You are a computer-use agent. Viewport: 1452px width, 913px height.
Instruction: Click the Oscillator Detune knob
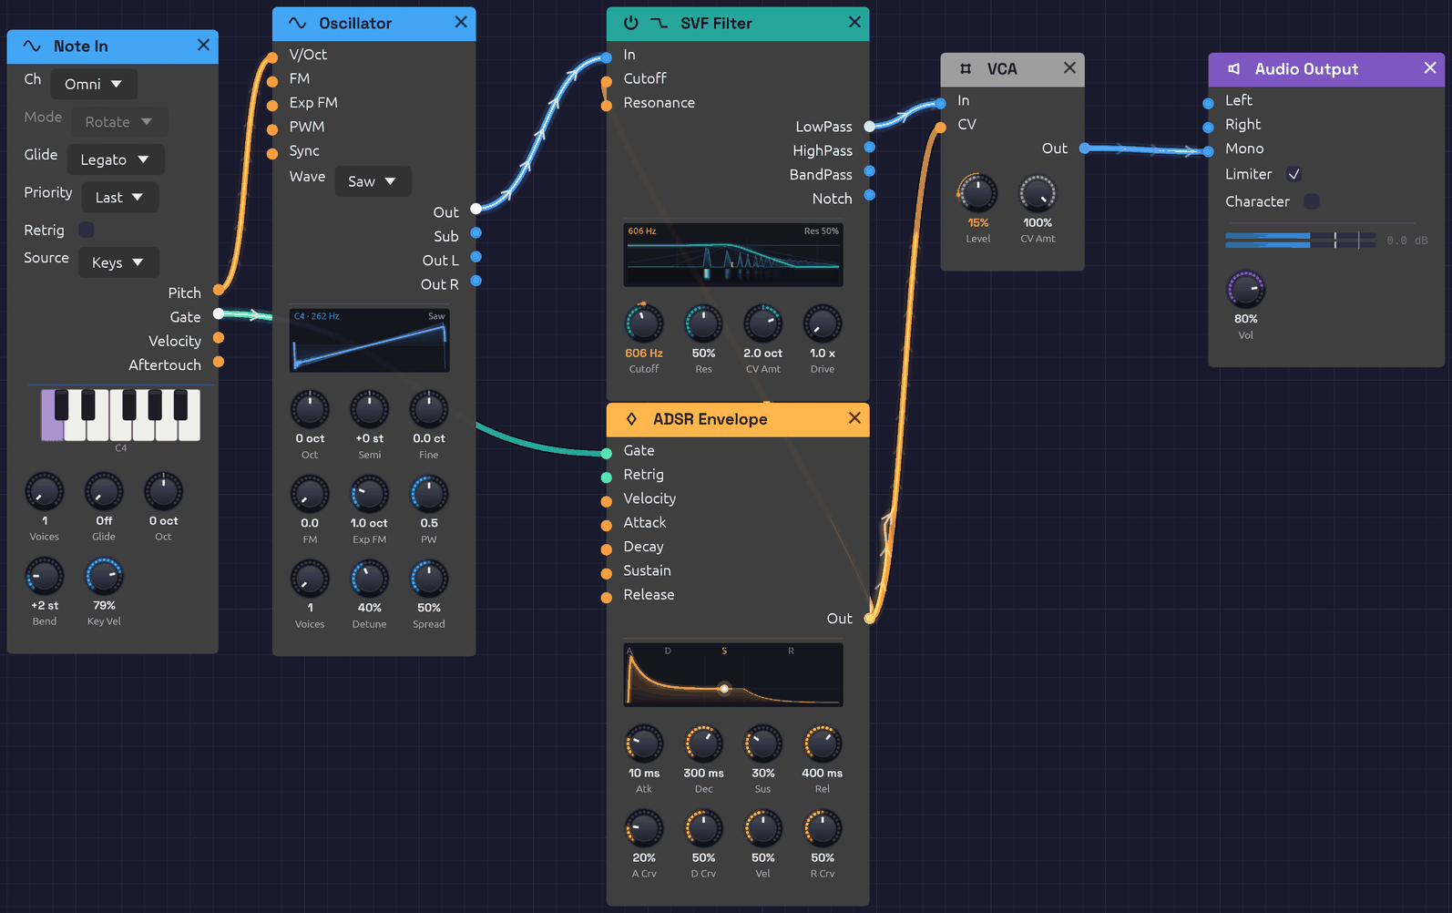[x=369, y=579]
